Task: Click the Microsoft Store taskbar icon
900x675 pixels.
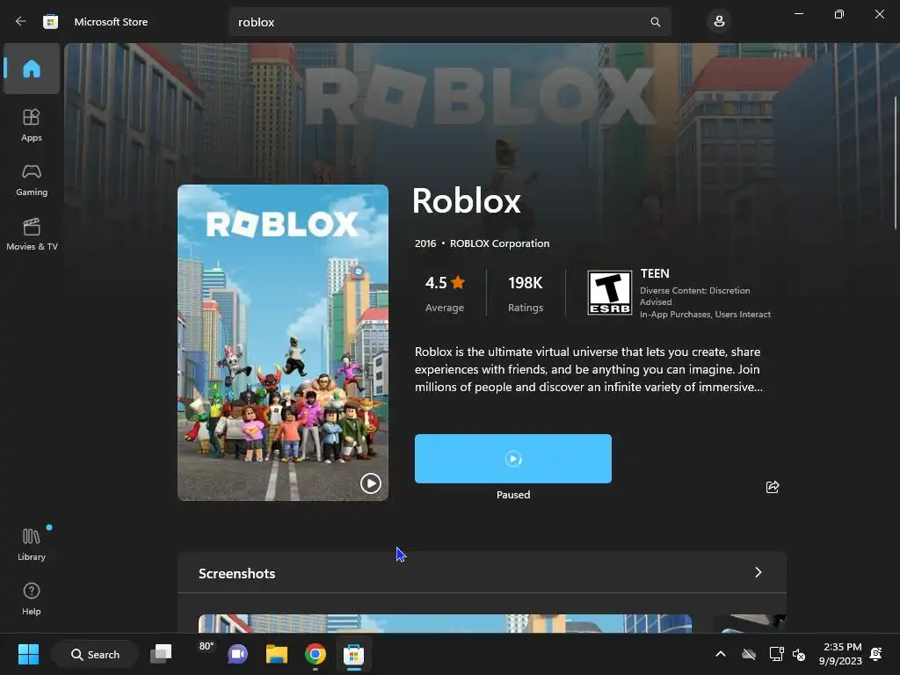Action: (x=353, y=654)
